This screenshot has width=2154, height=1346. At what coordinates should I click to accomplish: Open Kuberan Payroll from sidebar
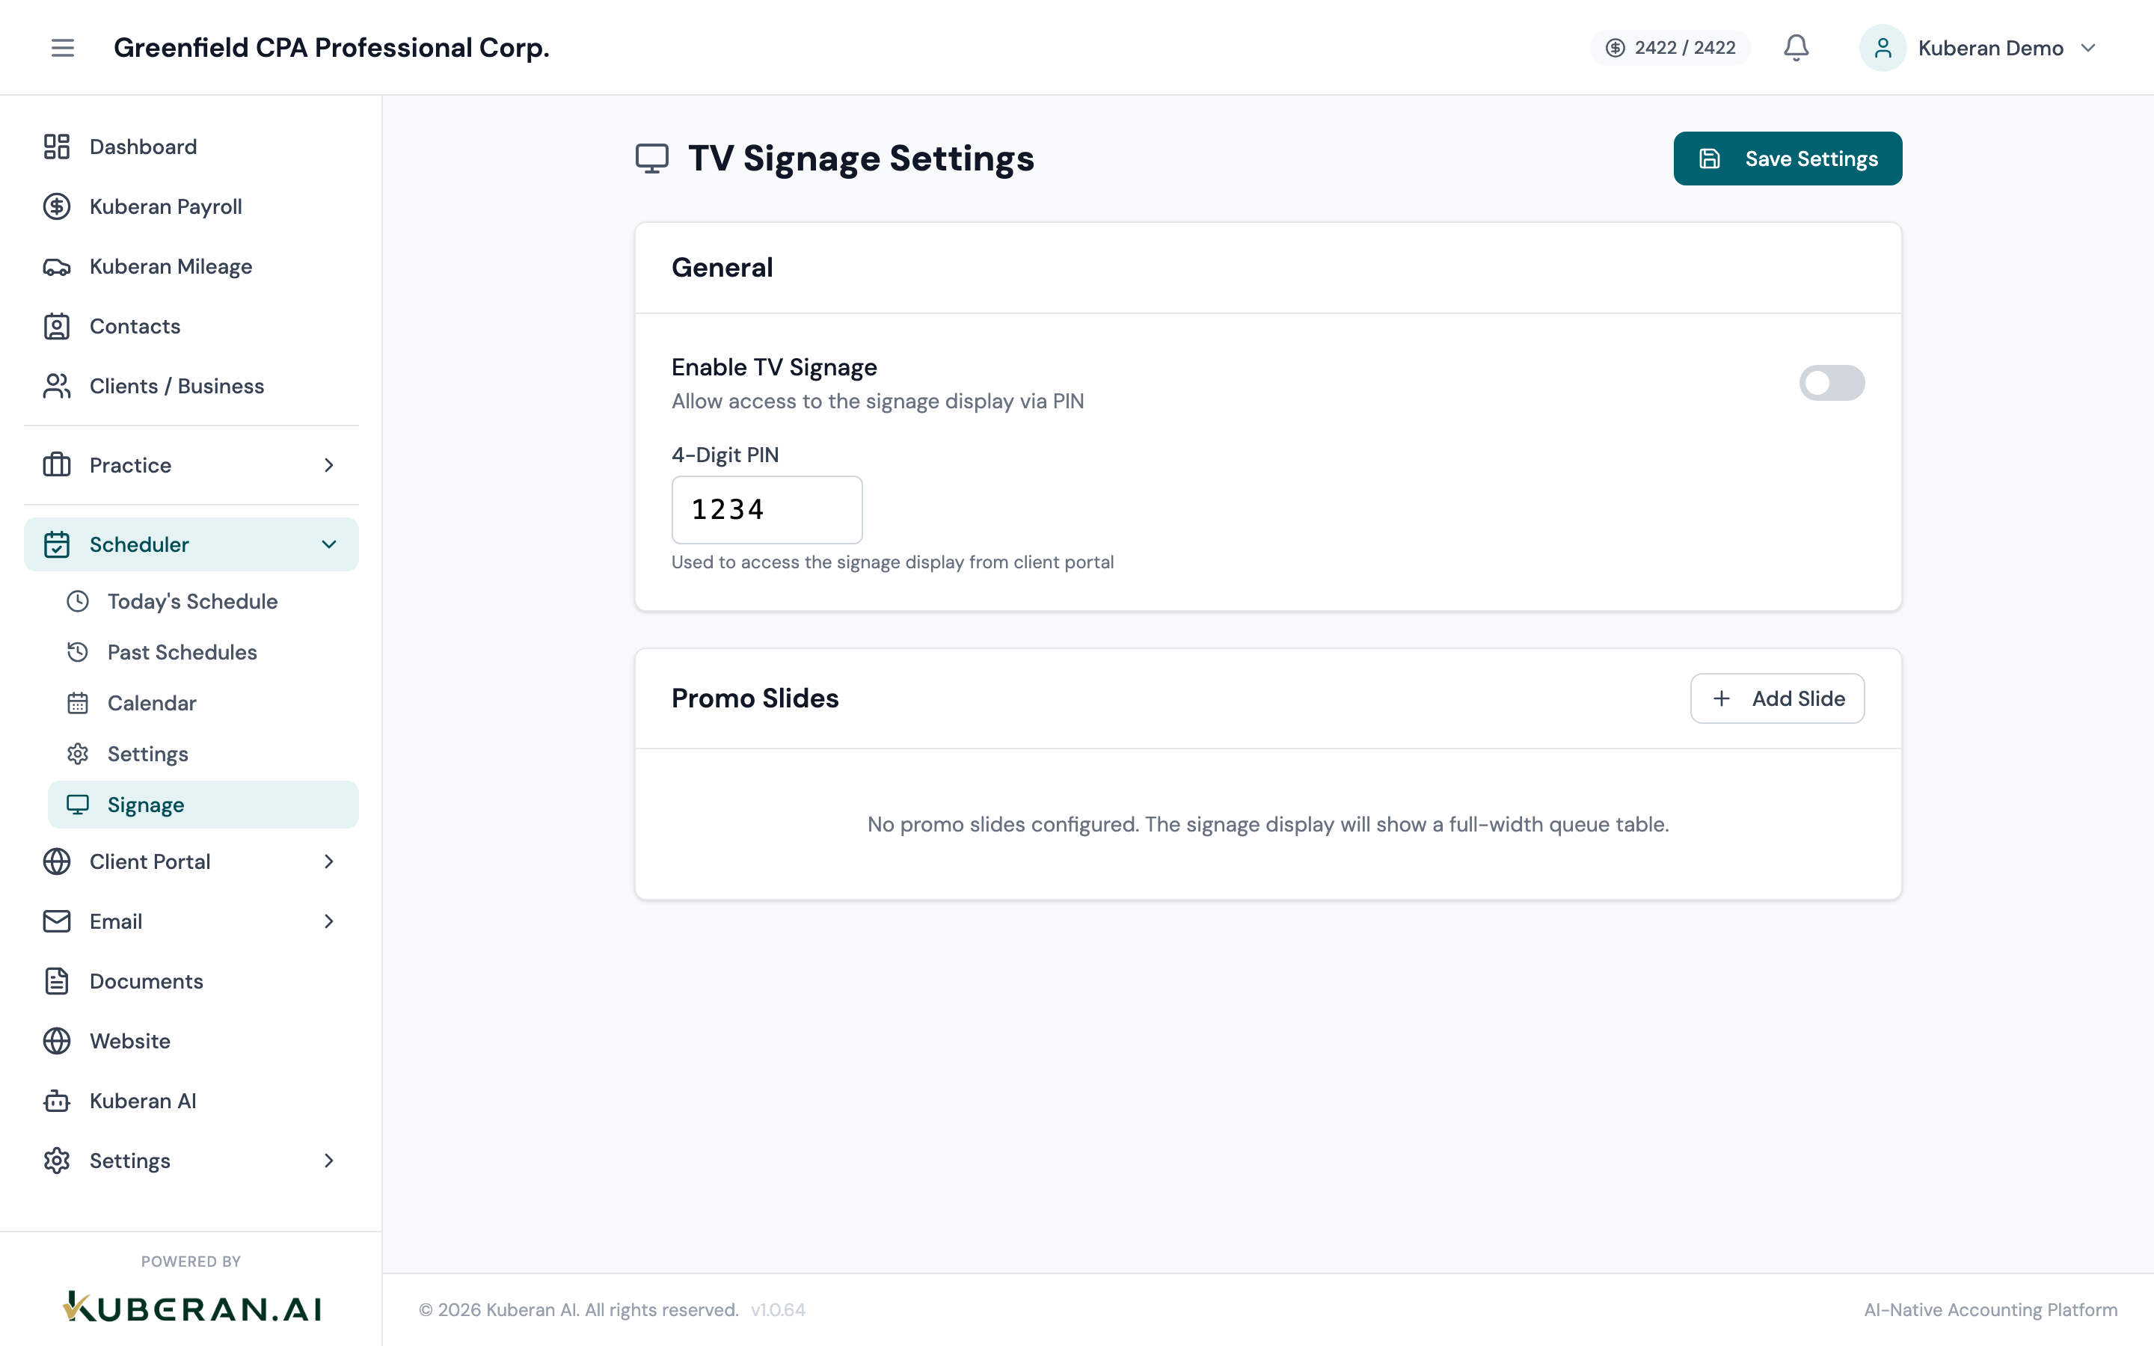coord(191,206)
